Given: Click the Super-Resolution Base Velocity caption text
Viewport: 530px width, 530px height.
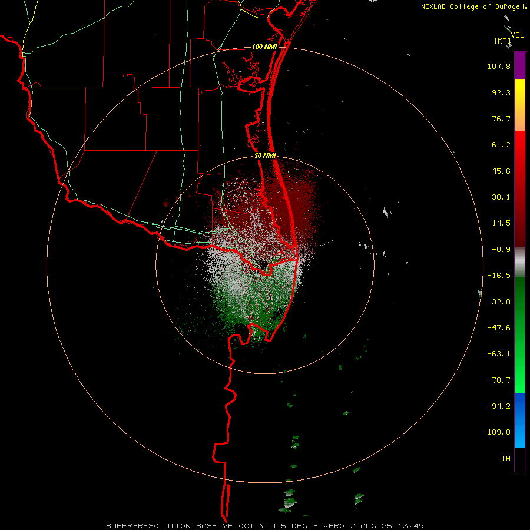Looking at the screenshot, I should click(265, 526).
